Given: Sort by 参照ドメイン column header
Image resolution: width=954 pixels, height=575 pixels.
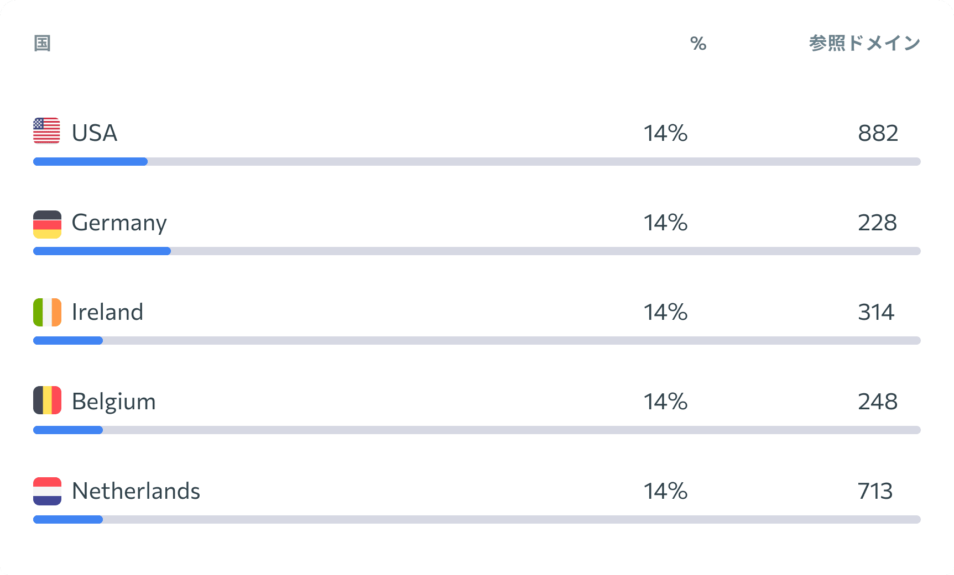Looking at the screenshot, I should tap(864, 43).
